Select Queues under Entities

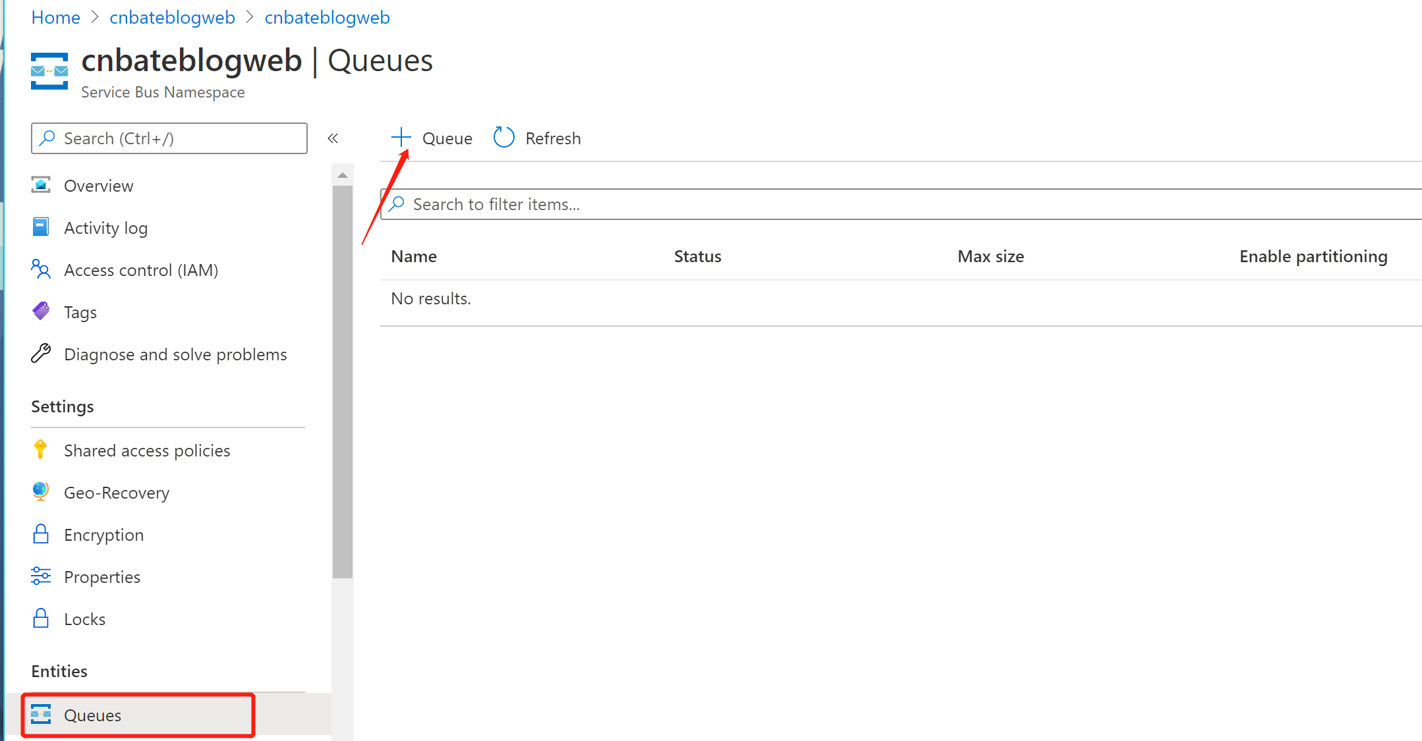point(168,715)
